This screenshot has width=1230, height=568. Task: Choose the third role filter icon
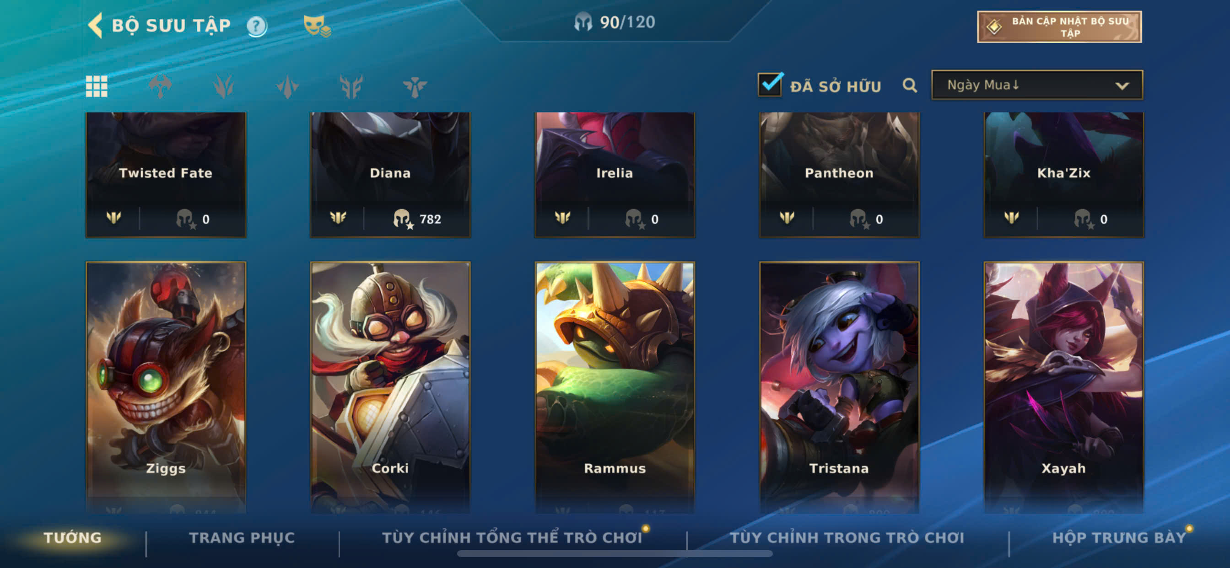pos(223,86)
